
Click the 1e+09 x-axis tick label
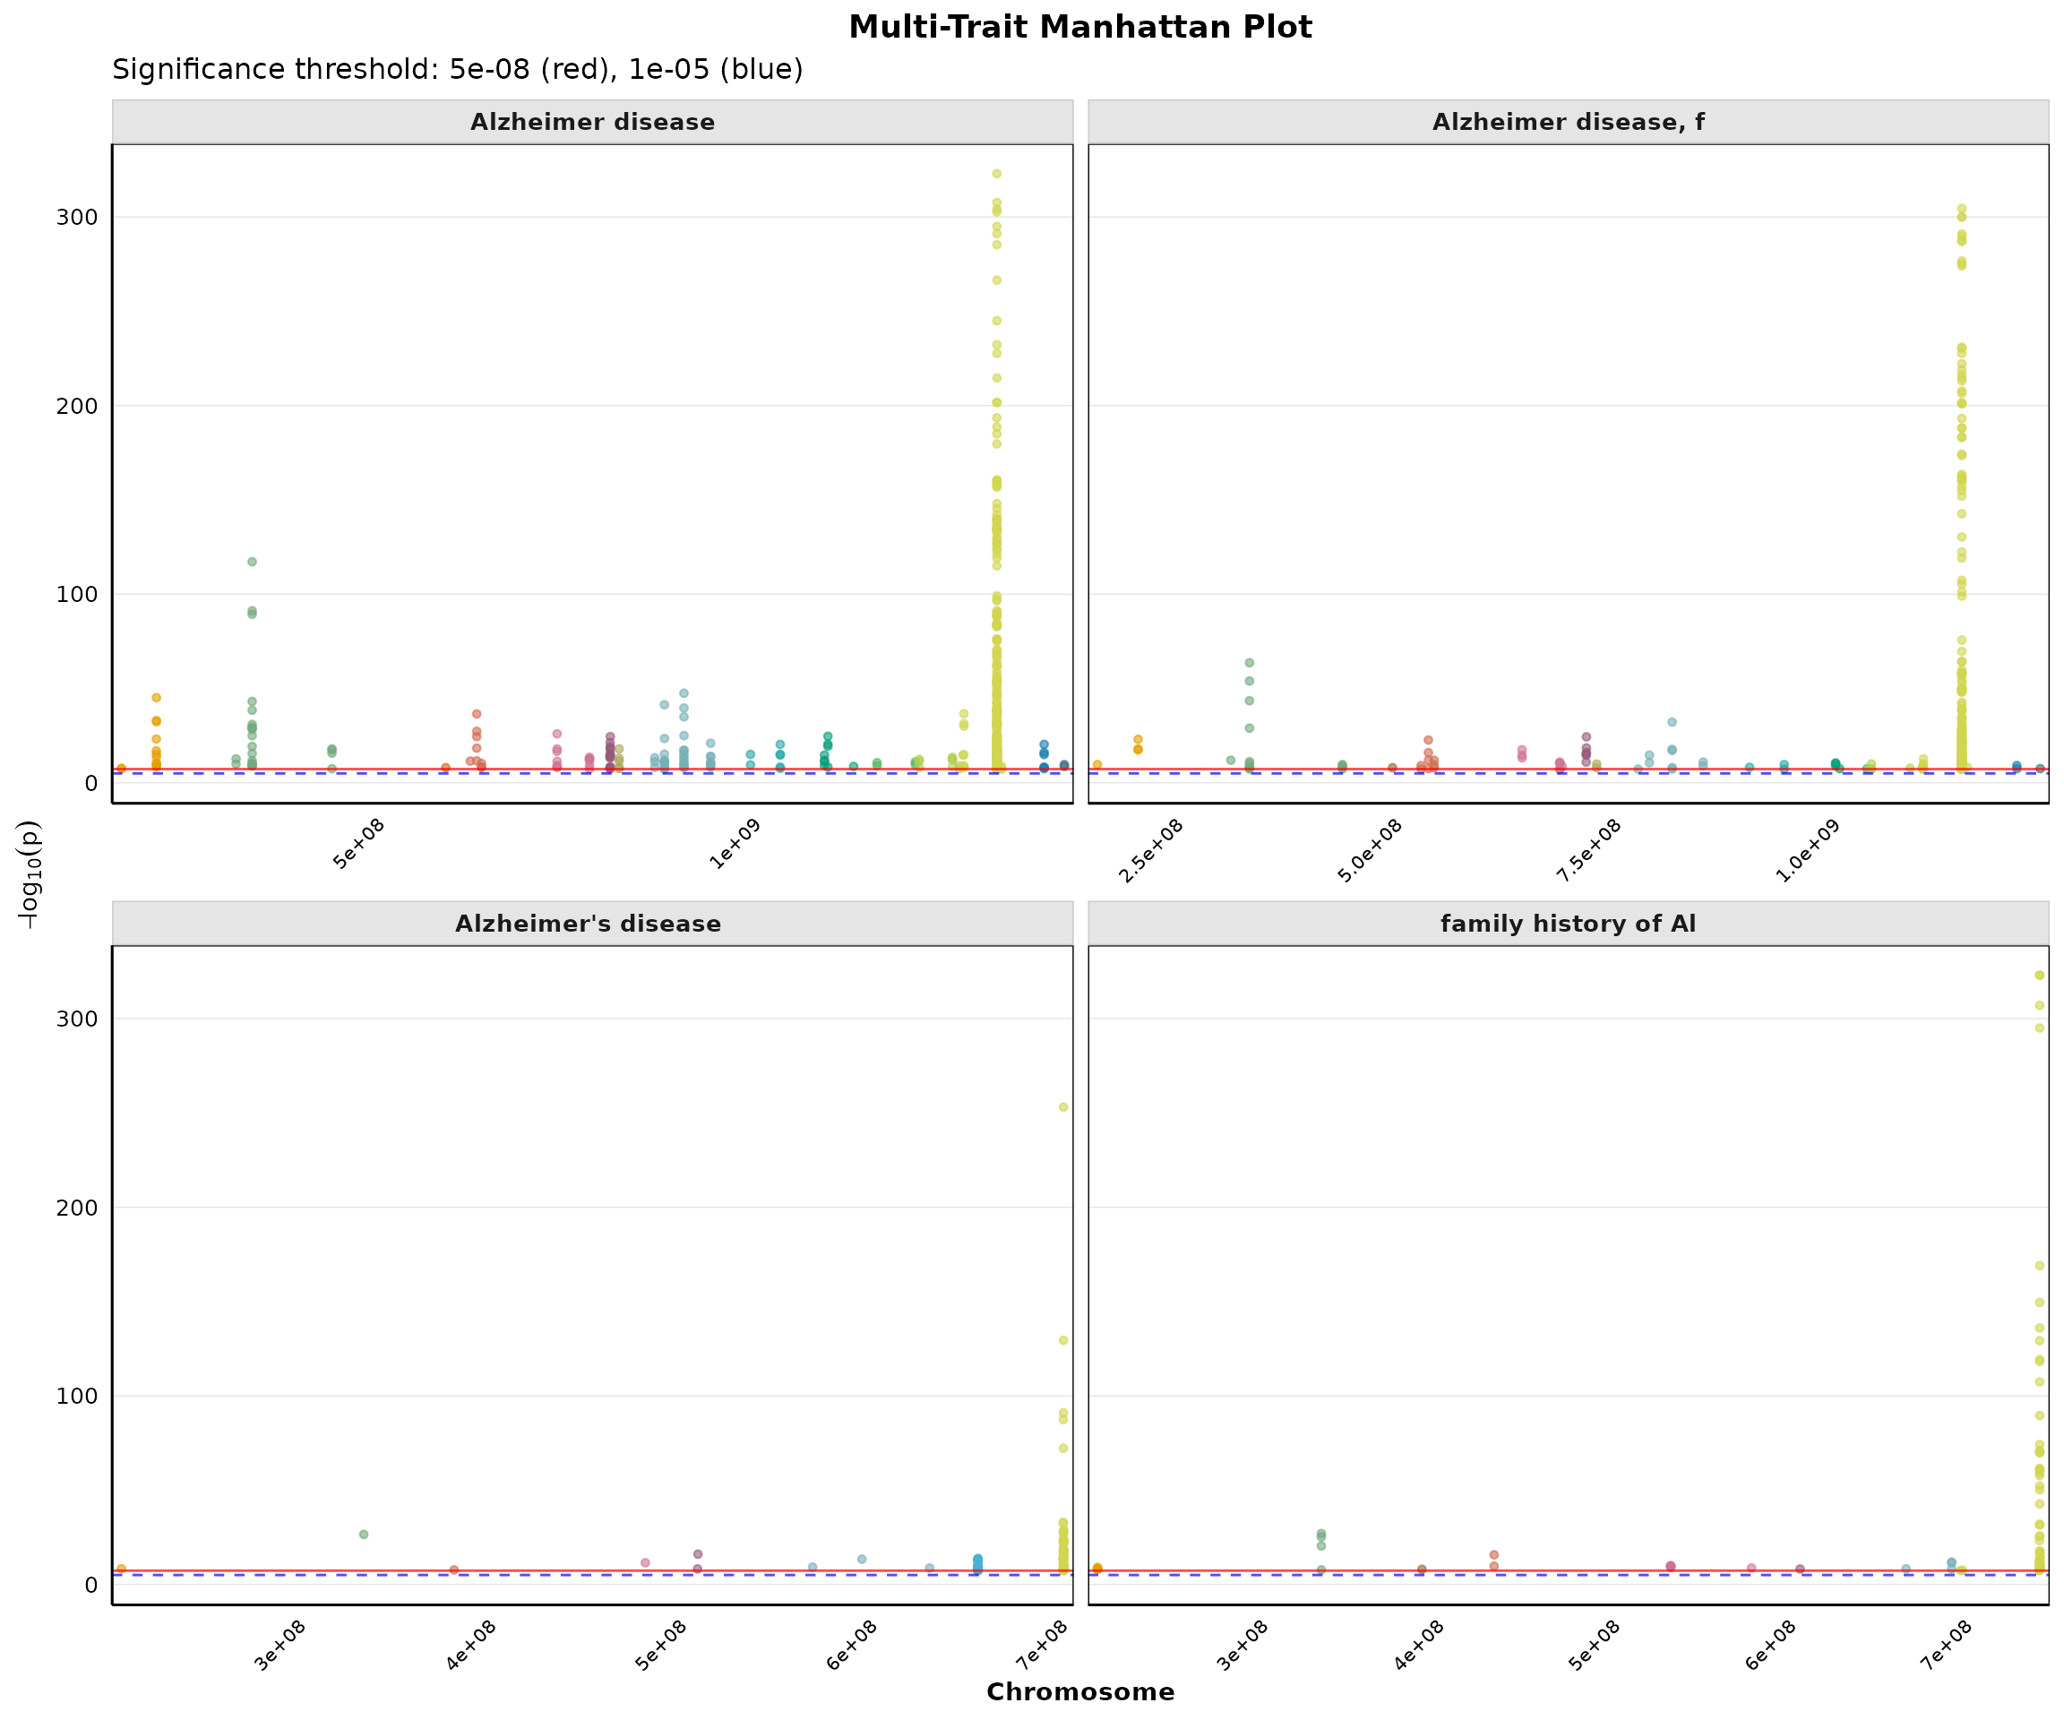[735, 843]
